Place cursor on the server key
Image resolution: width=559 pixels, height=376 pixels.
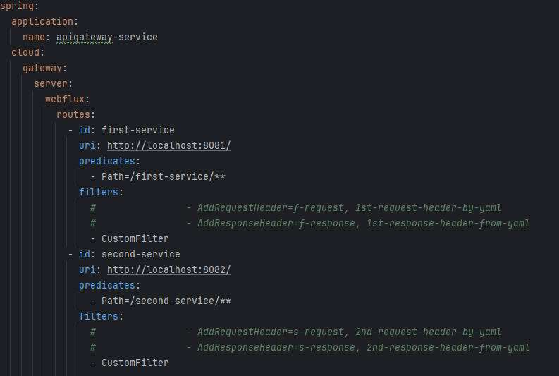point(51,83)
